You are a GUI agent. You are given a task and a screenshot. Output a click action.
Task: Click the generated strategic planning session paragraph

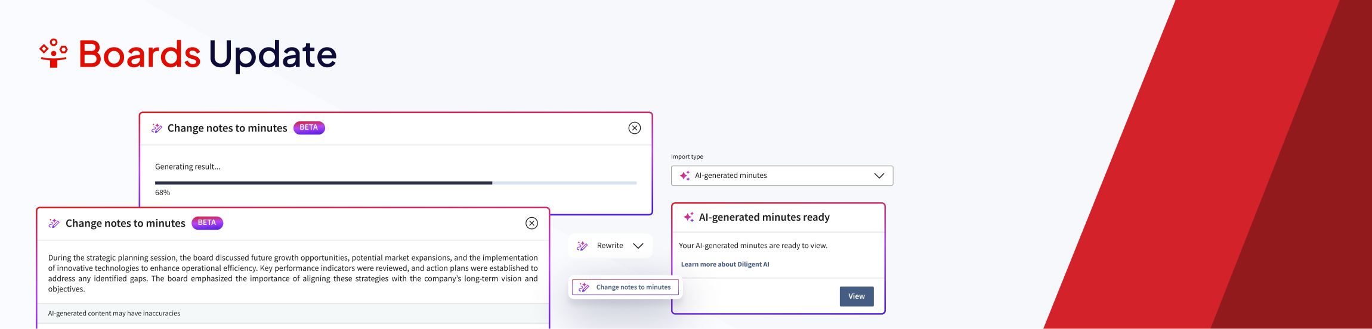(292, 273)
